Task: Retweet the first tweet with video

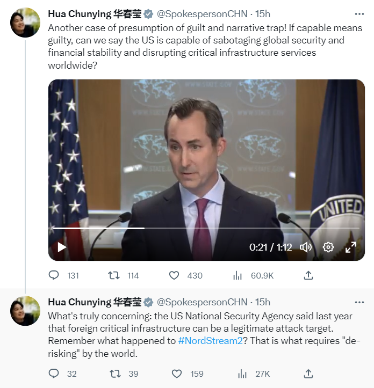Action: point(114,275)
